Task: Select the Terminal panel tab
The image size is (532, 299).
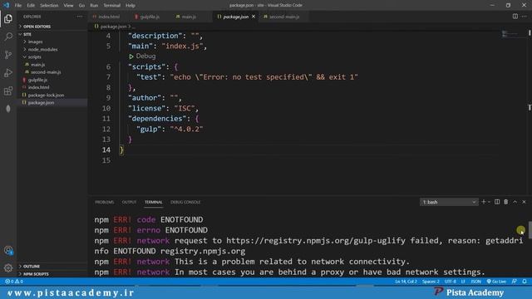Action: [x=154, y=202]
